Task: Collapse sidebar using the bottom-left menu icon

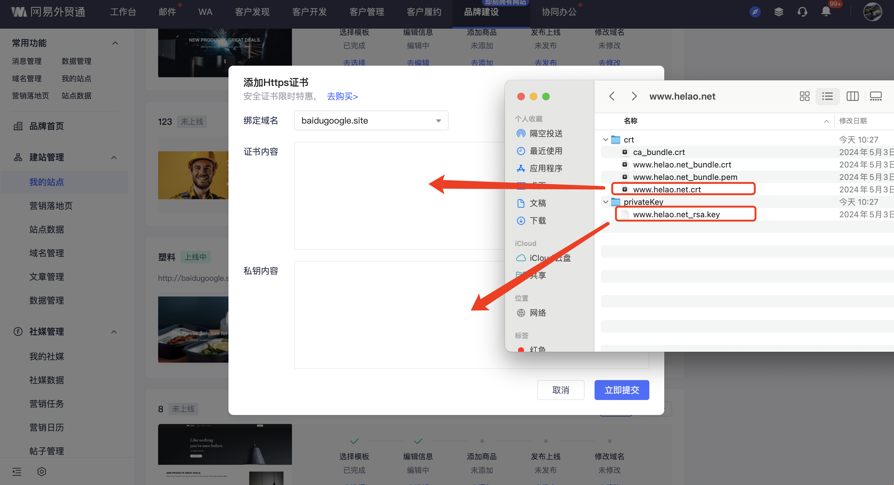Action: (17, 471)
